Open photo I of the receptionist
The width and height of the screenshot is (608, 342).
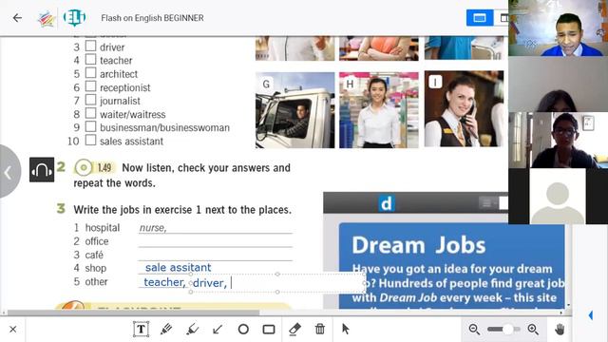[465, 109]
